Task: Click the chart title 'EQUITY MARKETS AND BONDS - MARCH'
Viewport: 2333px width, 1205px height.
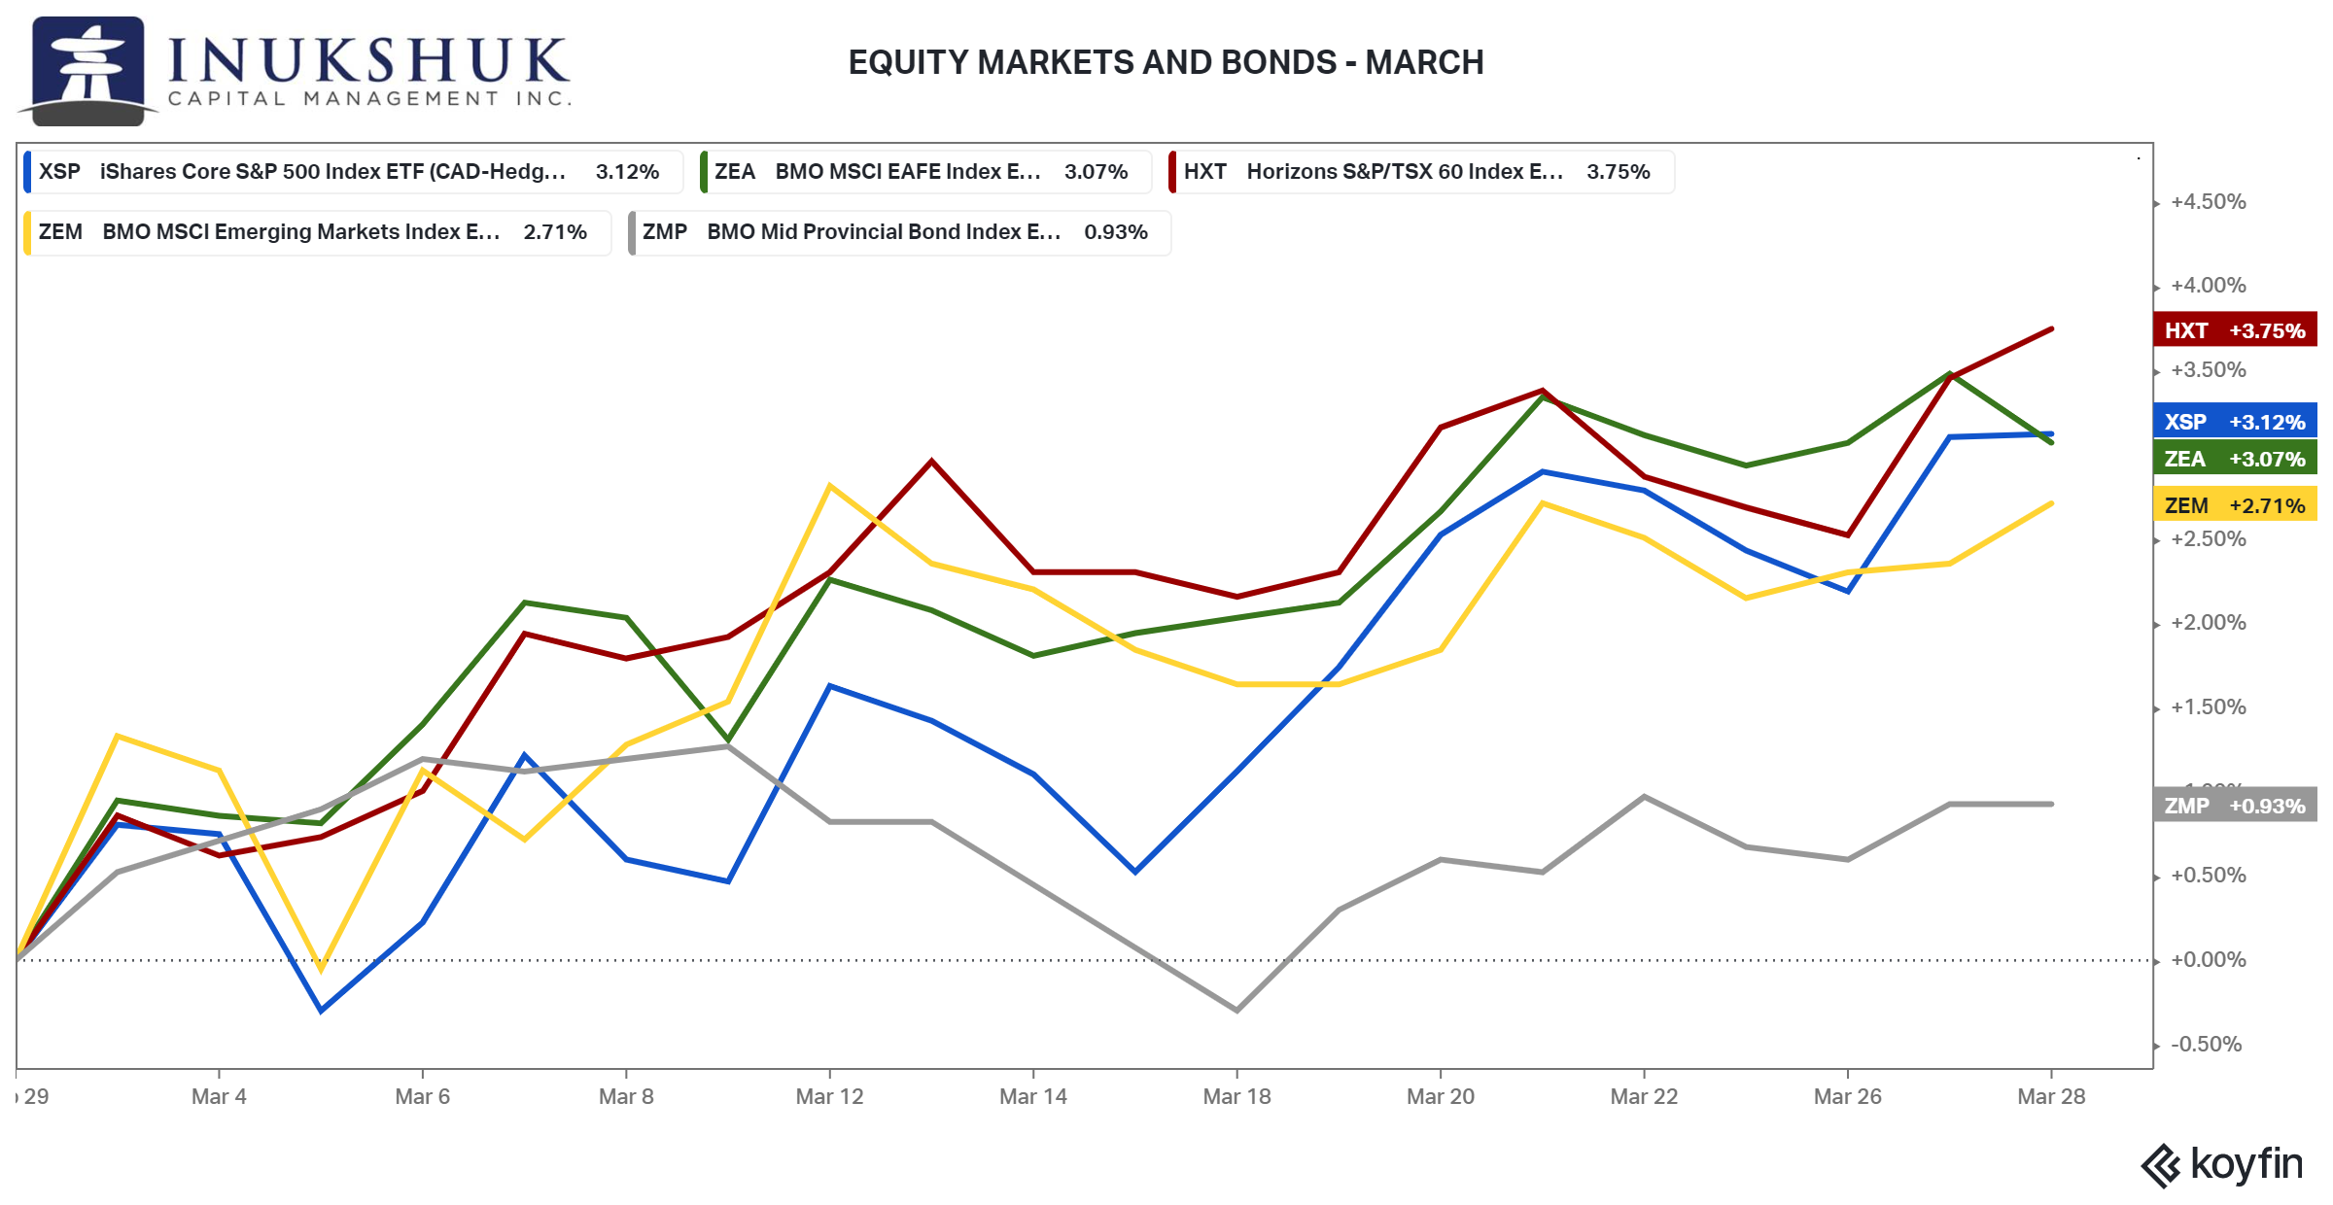Action: coord(1166,62)
